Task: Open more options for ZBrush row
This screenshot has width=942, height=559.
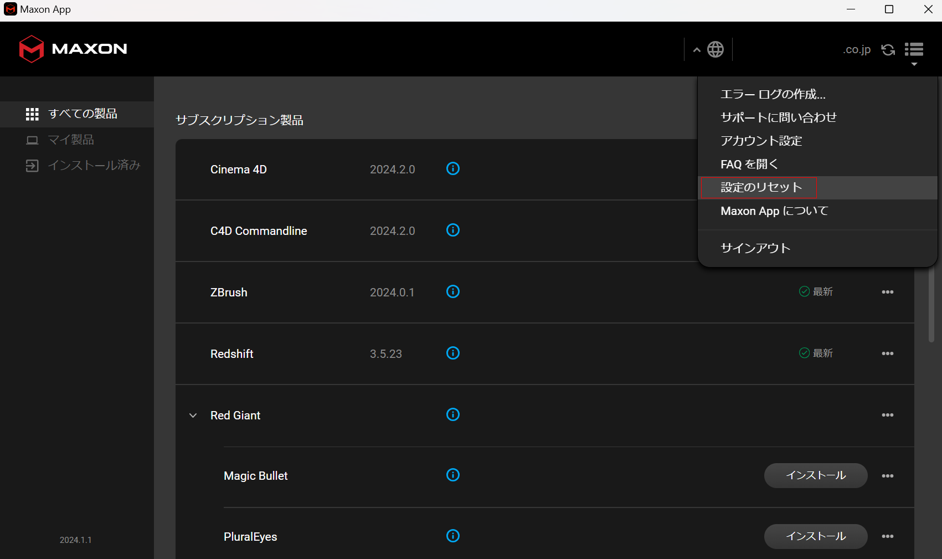Action: 888,292
